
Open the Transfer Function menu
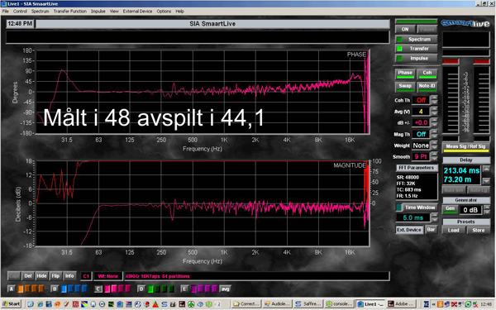(x=70, y=11)
